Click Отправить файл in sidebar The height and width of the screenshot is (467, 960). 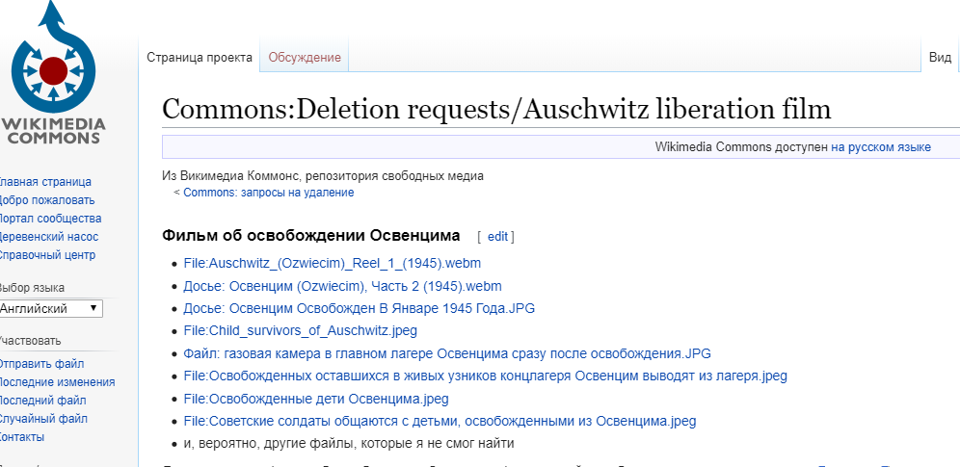[x=41, y=364]
